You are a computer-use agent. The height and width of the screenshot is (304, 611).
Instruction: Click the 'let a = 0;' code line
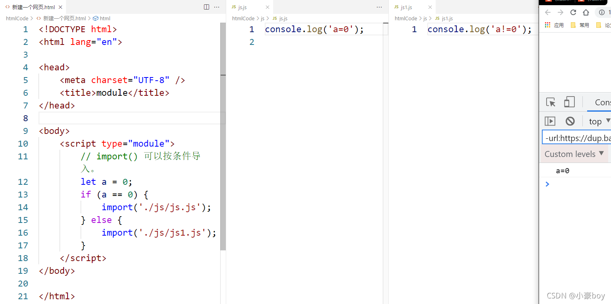106,182
